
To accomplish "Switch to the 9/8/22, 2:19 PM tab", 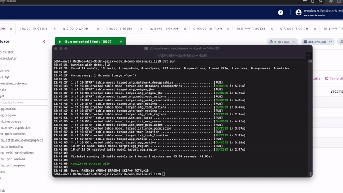I will (x=119, y=29).
